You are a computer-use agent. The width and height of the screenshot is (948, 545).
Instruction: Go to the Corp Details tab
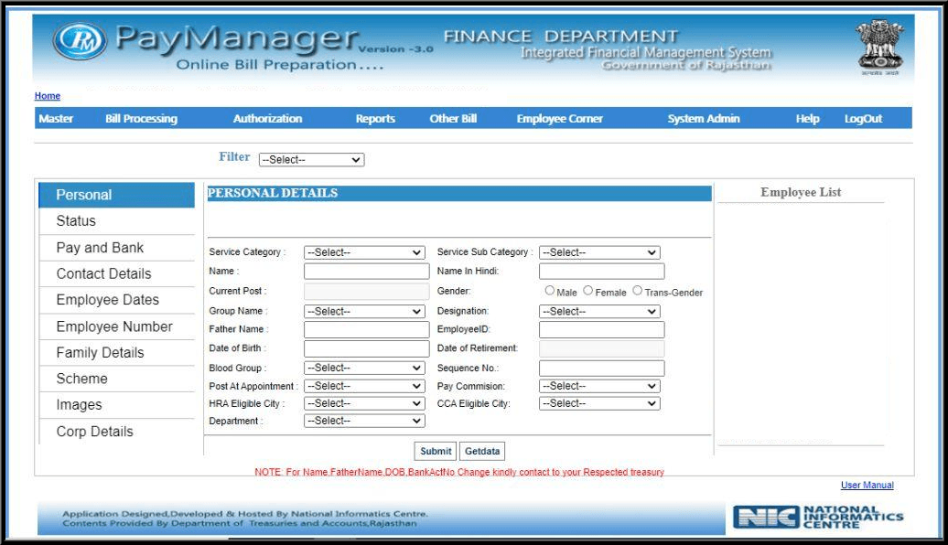click(x=117, y=432)
